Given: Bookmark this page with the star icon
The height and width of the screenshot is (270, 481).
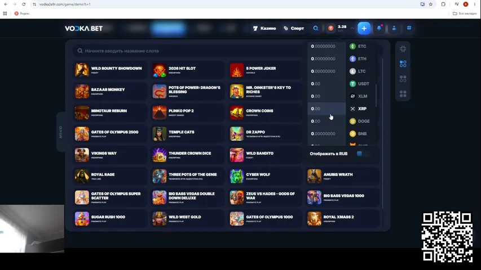Looking at the screenshot, I should coord(431,4).
